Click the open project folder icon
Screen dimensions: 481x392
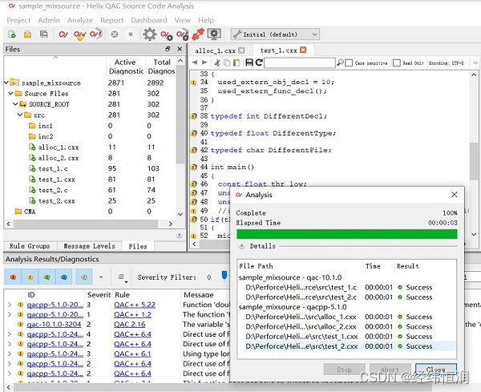pos(27,34)
